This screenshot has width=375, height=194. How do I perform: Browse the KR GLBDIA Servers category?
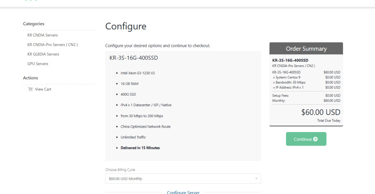43,54
